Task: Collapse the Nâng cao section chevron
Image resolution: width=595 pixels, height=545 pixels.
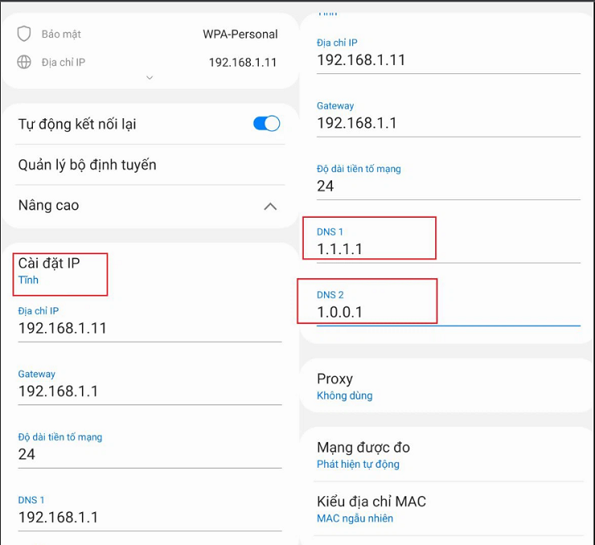Action: [270, 207]
